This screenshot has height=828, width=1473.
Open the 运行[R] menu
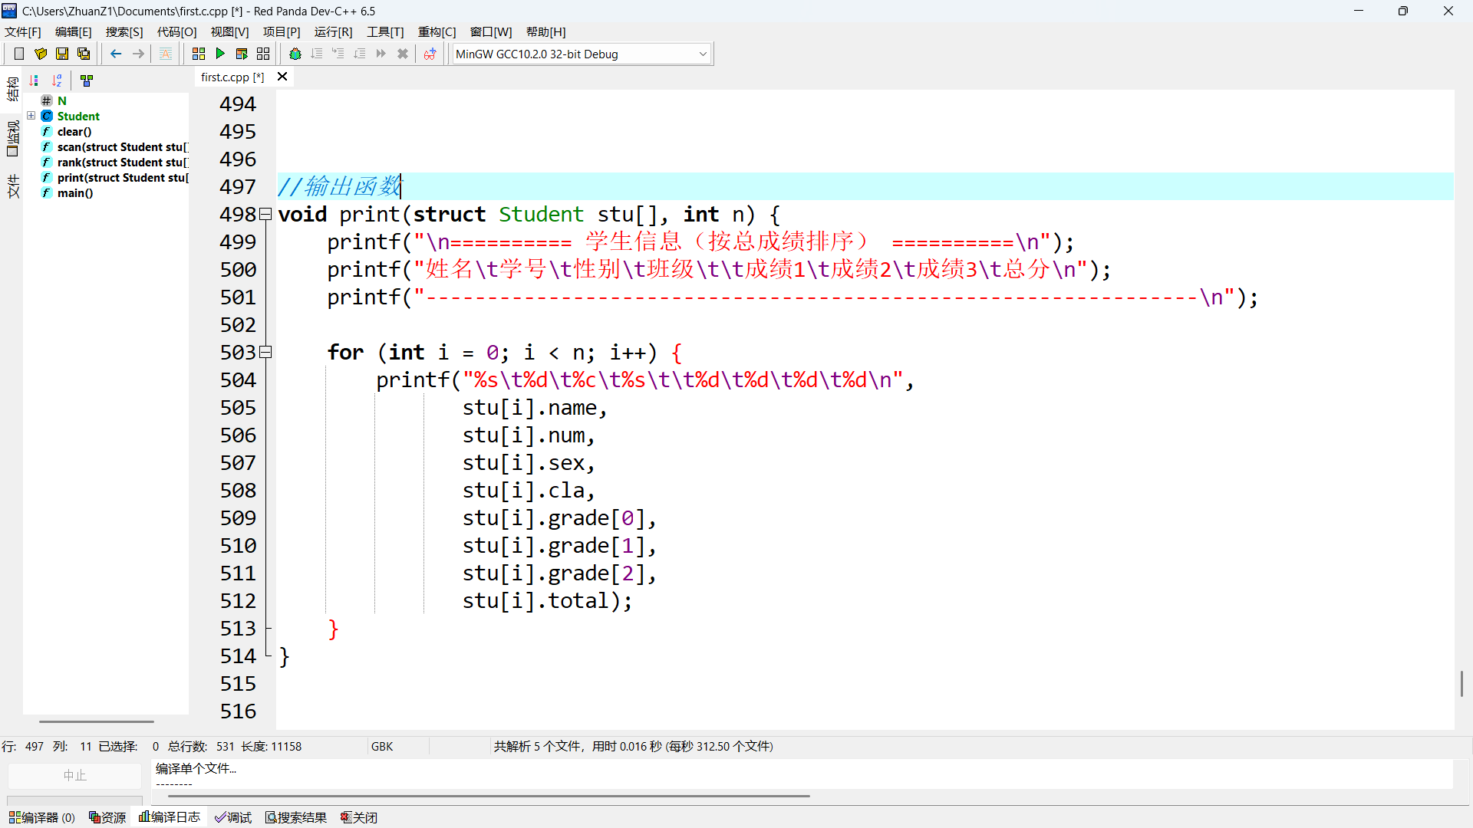click(333, 31)
